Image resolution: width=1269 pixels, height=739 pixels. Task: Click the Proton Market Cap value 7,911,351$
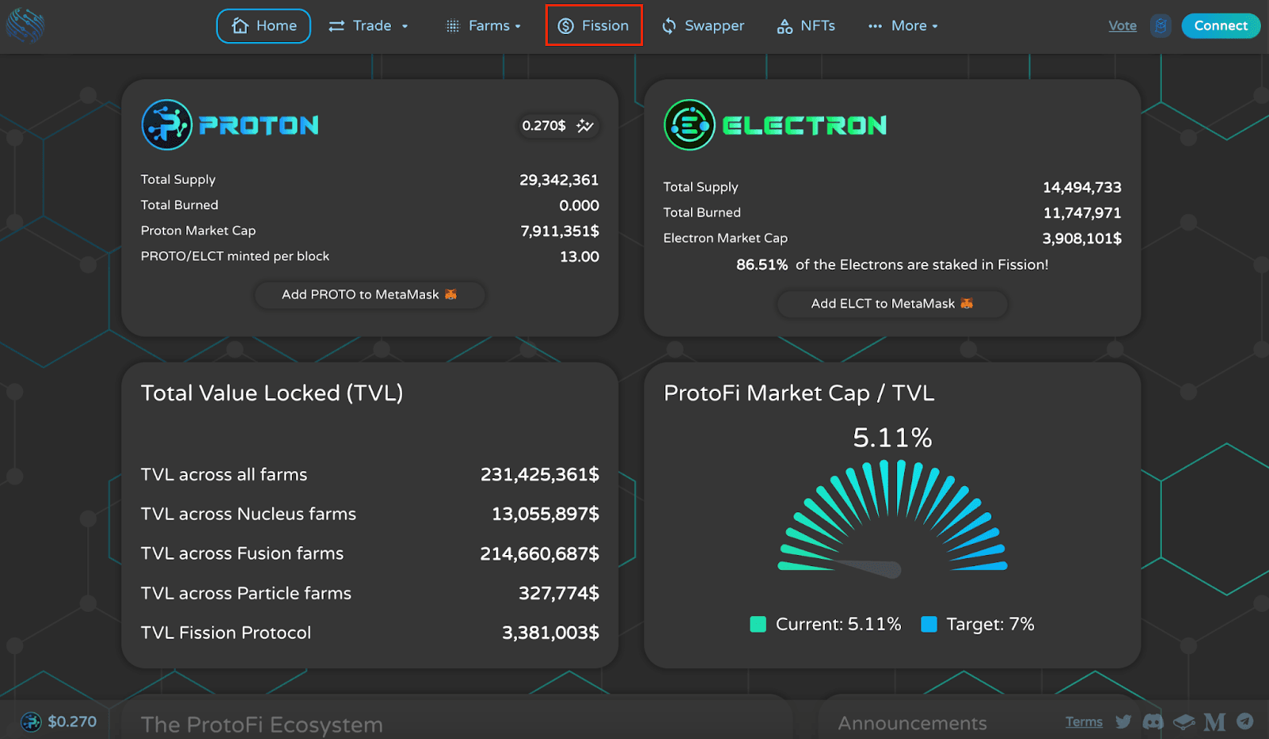pos(560,231)
